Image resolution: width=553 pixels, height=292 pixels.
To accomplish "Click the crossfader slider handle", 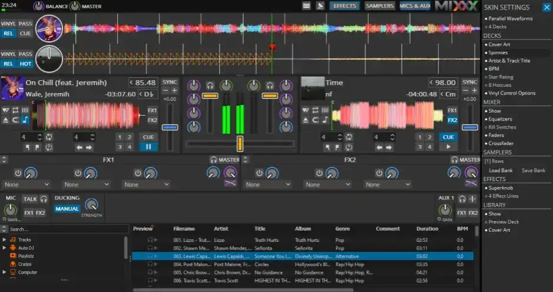I will pyautogui.click(x=240, y=143).
